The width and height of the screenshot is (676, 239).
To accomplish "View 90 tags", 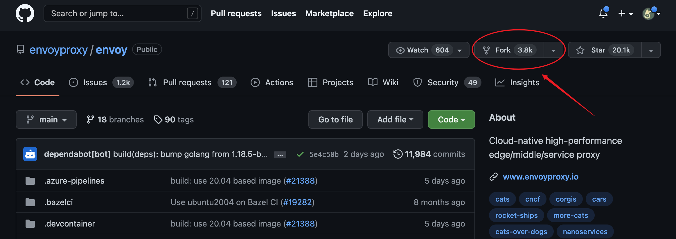I will tap(174, 119).
